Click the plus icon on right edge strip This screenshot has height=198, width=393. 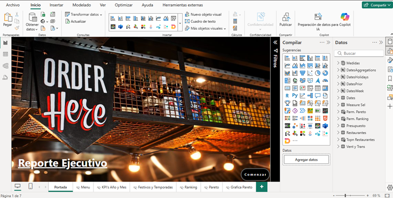390,106
